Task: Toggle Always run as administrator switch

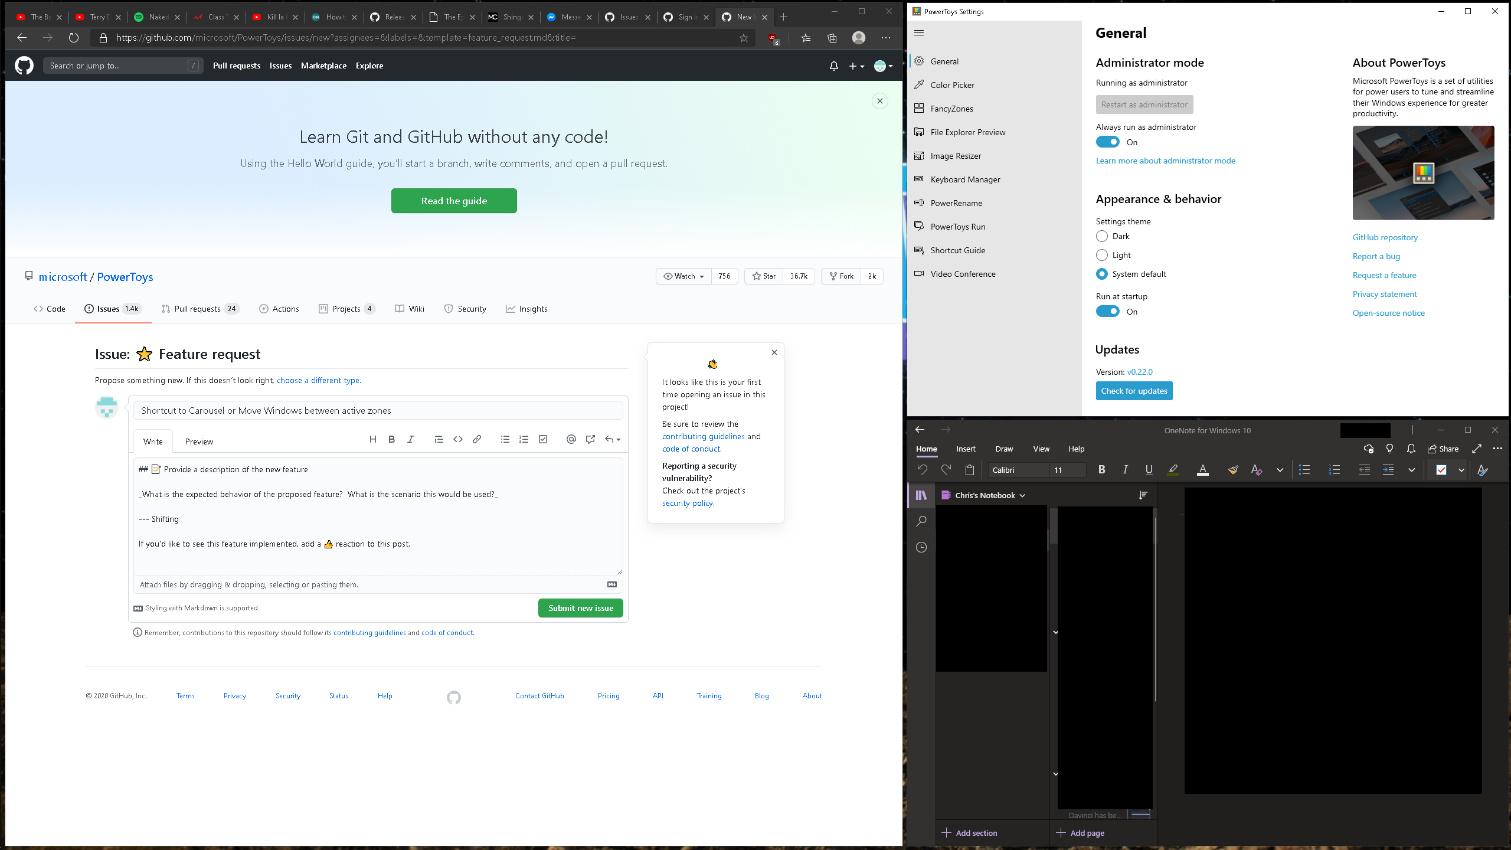Action: (1107, 142)
